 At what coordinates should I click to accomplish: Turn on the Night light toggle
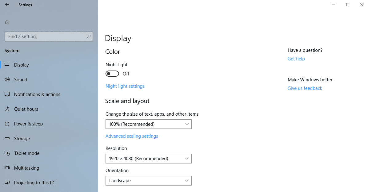[112, 74]
